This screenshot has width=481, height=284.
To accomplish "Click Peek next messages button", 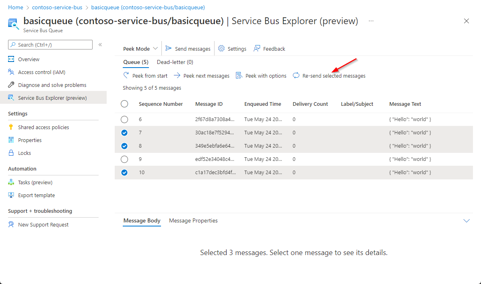I will click(202, 76).
